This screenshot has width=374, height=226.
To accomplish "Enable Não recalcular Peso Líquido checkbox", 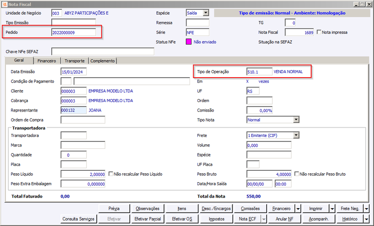I will tap(111, 174).
